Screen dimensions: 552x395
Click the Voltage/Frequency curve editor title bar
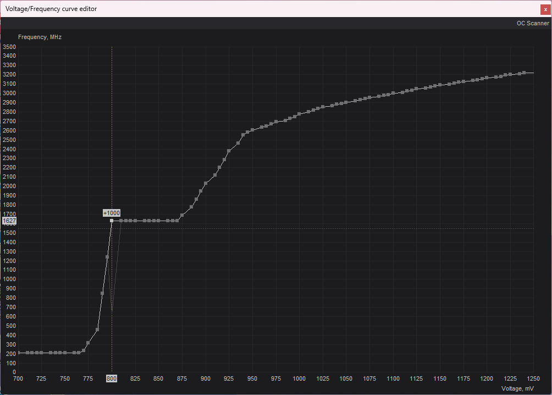point(220,9)
